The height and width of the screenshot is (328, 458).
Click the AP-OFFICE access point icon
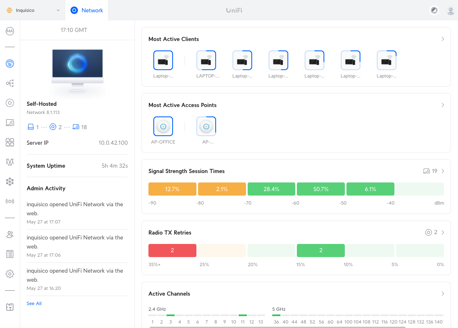163,126
